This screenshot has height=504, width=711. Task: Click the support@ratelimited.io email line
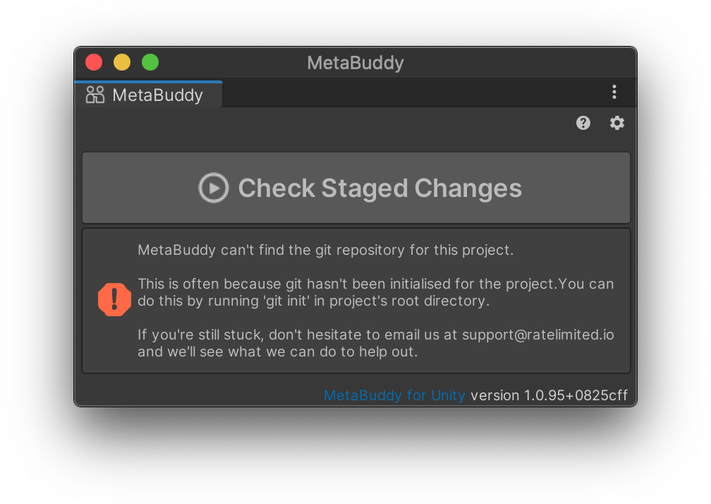pos(375,335)
